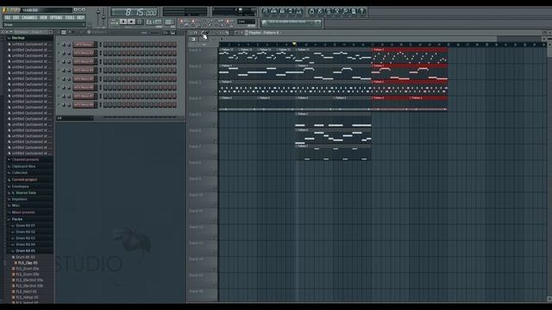Open the VIEW menu
The width and height of the screenshot is (552, 310).
[43, 17]
